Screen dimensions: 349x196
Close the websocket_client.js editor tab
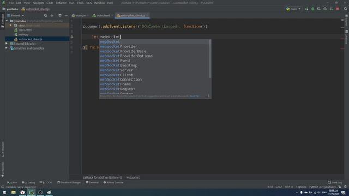pyautogui.click(x=147, y=16)
